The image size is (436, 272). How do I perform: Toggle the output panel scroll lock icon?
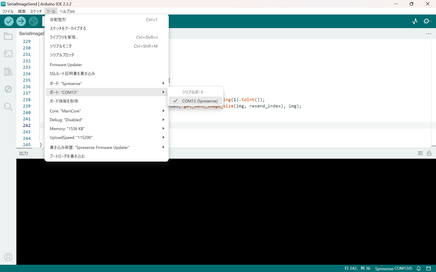coord(429,153)
